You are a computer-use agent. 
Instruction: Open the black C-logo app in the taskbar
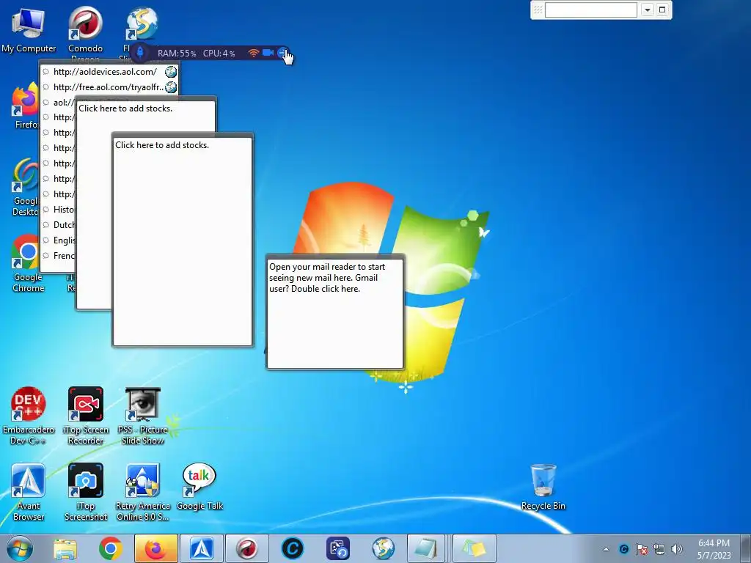tap(293, 548)
